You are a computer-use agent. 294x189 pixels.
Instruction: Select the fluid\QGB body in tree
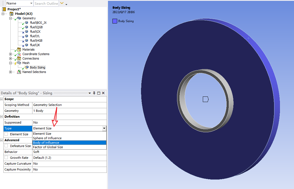(36, 27)
